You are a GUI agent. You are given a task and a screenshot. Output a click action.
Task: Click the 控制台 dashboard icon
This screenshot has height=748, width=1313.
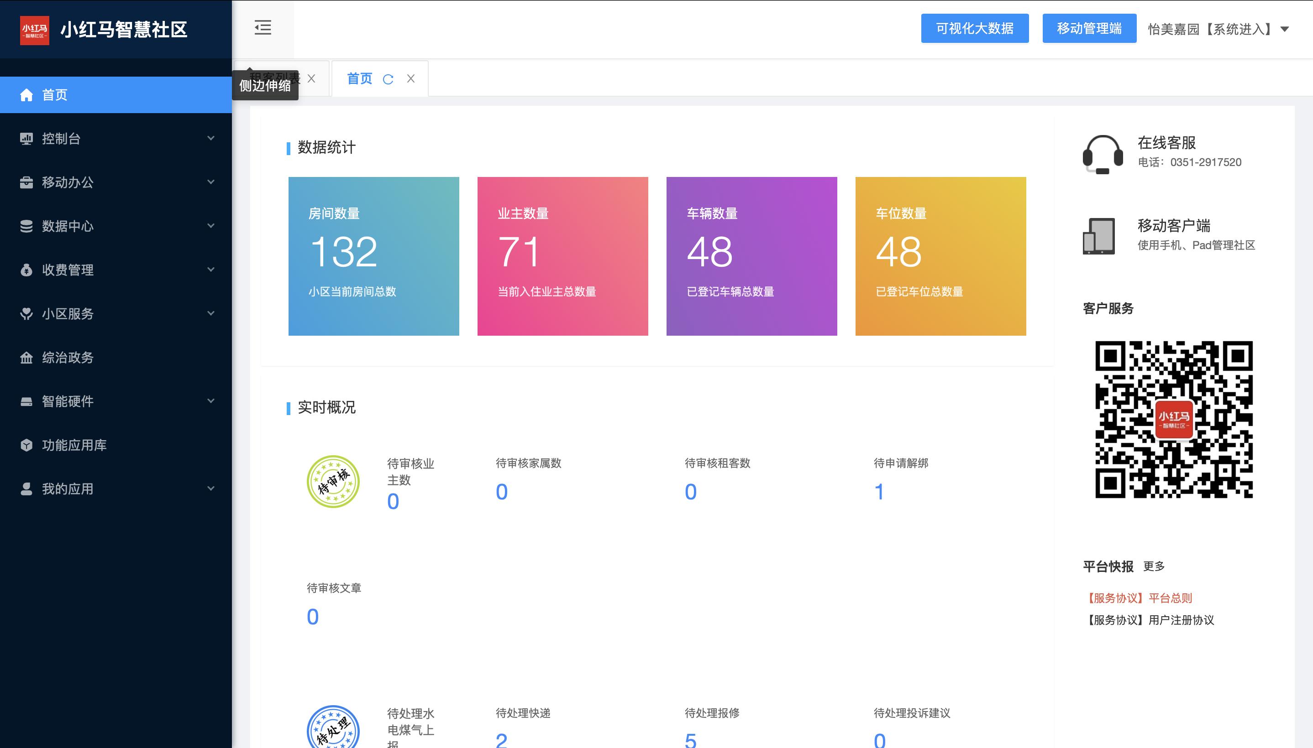[26, 139]
